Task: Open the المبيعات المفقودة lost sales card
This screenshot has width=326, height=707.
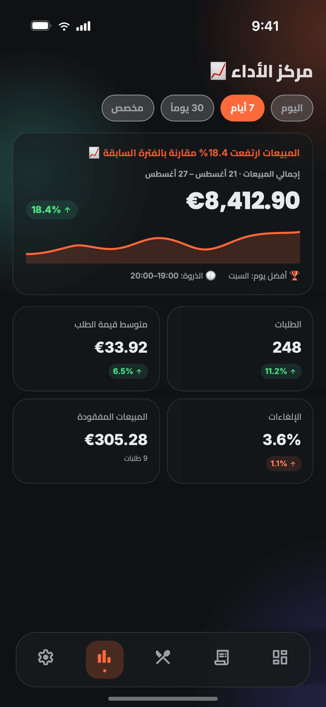Action: click(86, 441)
